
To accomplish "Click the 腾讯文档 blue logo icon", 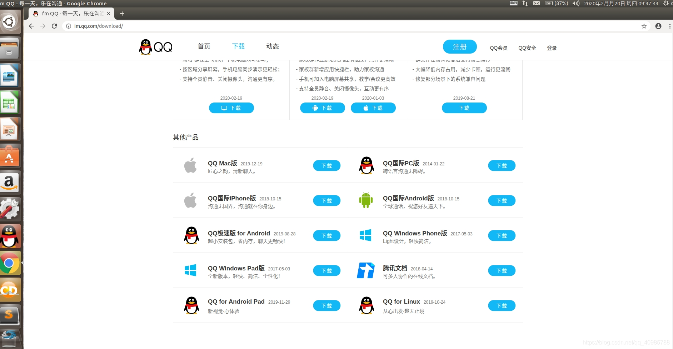I will pyautogui.click(x=366, y=270).
